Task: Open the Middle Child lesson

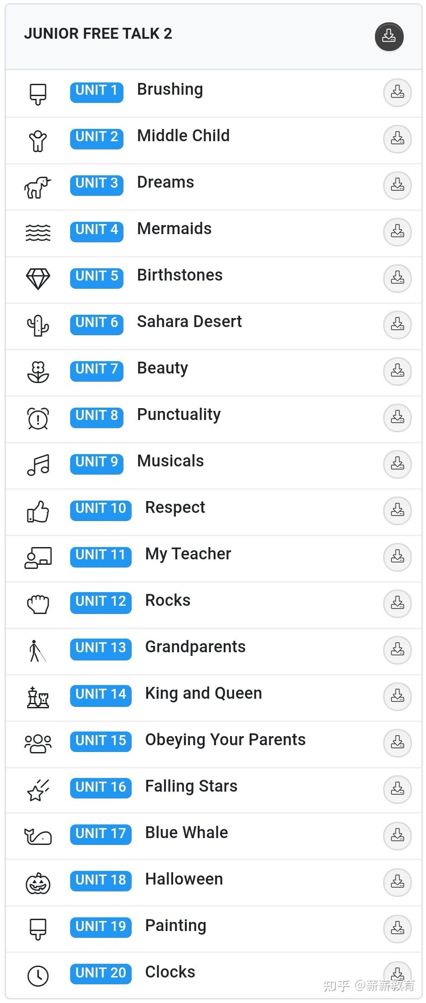Action: [x=183, y=136]
